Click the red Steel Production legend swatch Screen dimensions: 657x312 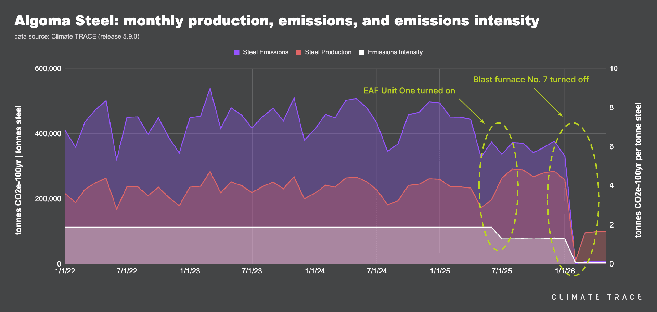click(x=298, y=52)
